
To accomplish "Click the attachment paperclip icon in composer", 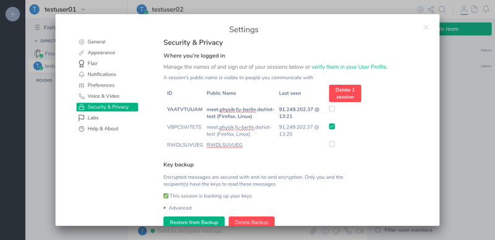I will point(313,231).
